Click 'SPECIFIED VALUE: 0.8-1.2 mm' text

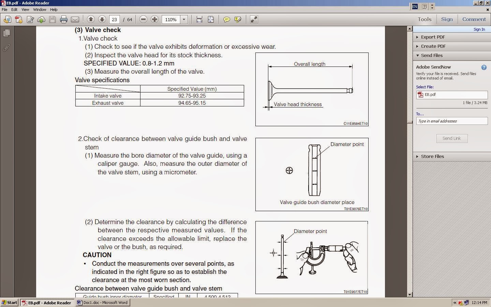(x=129, y=63)
